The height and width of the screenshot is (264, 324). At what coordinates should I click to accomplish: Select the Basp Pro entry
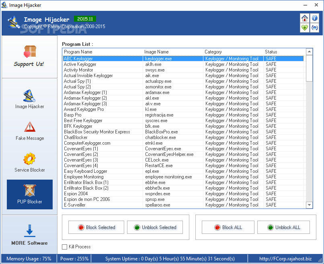click(x=183, y=115)
